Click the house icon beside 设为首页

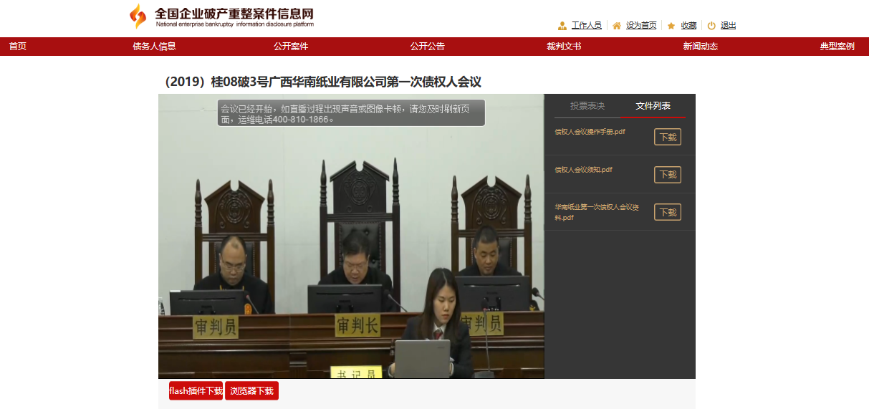pos(617,26)
